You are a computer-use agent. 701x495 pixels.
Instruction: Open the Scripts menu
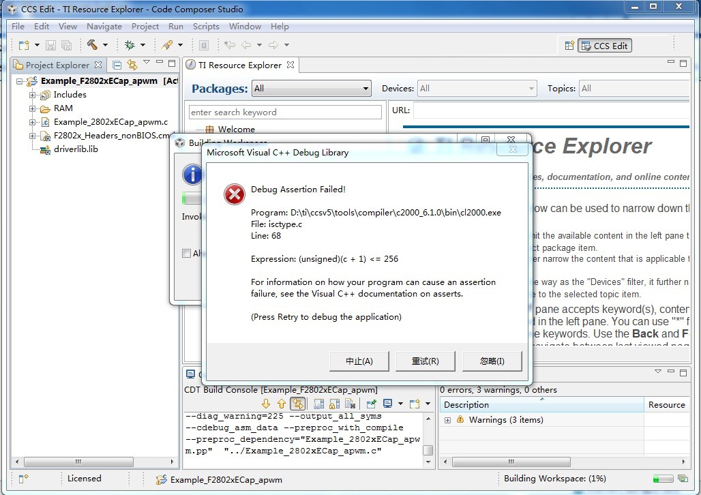[x=206, y=27]
